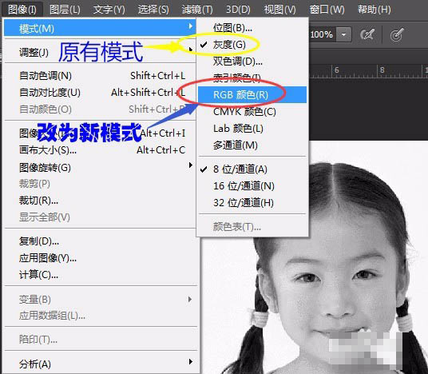Expand the 图像旋转(G) submenu
The width and height of the screenshot is (428, 374).
100,167
